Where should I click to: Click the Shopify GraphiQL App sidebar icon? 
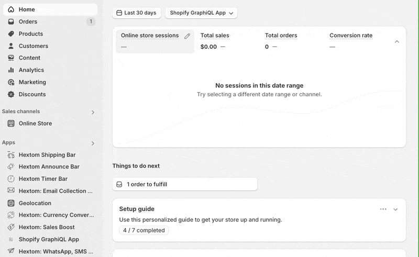(x=11, y=239)
